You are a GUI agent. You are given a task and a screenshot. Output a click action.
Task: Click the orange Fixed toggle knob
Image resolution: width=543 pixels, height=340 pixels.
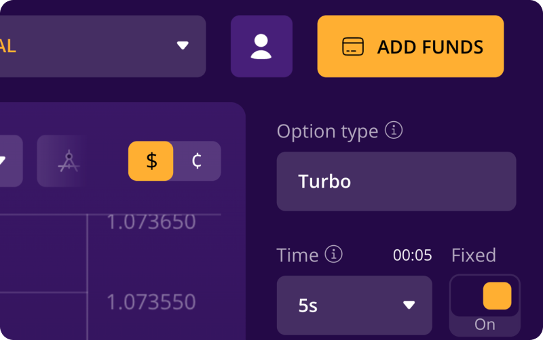pyautogui.click(x=498, y=296)
